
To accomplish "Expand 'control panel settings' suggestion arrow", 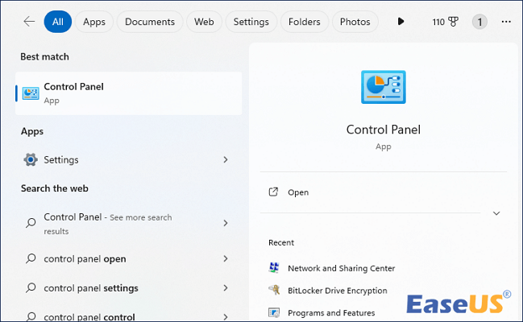I will click(x=226, y=288).
